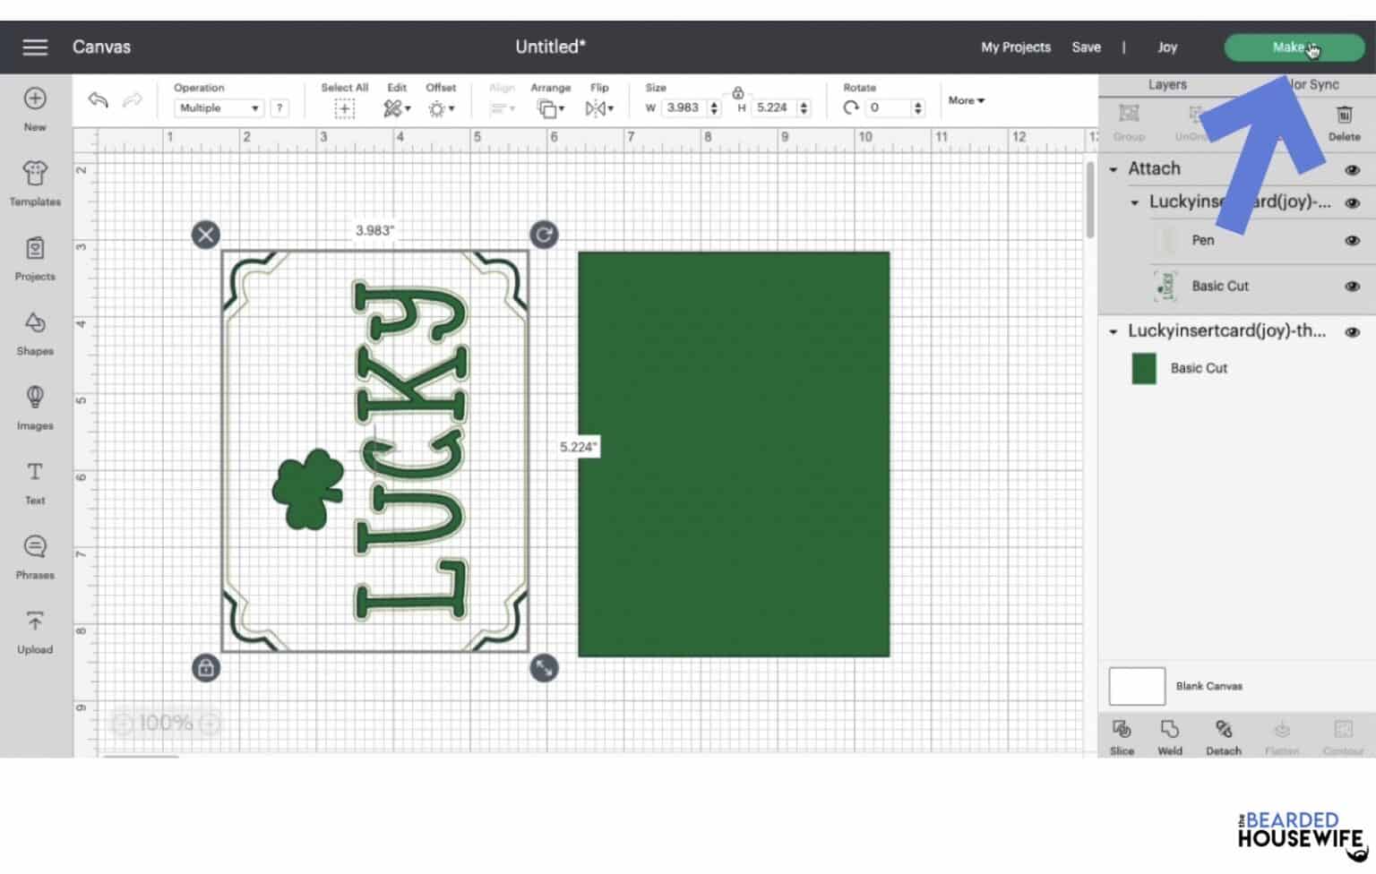Toggle visibility of the Basic Cut layer
Screen dimensions: 1376x874
[1352, 286]
